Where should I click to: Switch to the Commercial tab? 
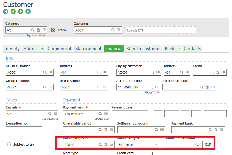(59, 49)
